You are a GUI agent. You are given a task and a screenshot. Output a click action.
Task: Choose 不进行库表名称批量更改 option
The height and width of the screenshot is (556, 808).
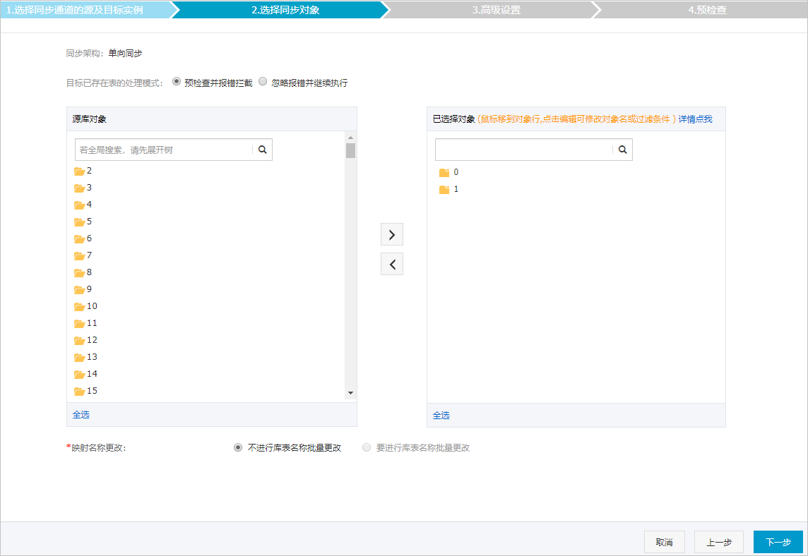click(x=237, y=447)
